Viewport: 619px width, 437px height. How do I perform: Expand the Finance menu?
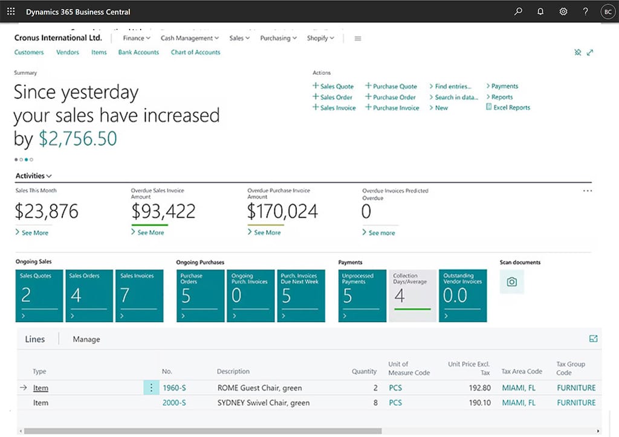click(x=136, y=38)
